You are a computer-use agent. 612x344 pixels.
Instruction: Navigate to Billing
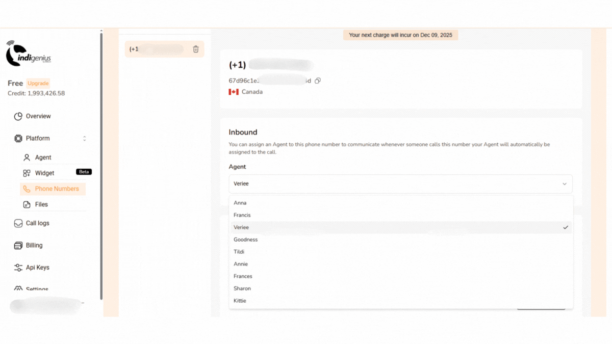[34, 245]
